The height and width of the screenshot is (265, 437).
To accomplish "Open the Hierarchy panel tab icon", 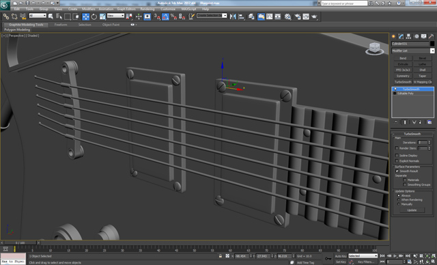I will click(408, 36).
